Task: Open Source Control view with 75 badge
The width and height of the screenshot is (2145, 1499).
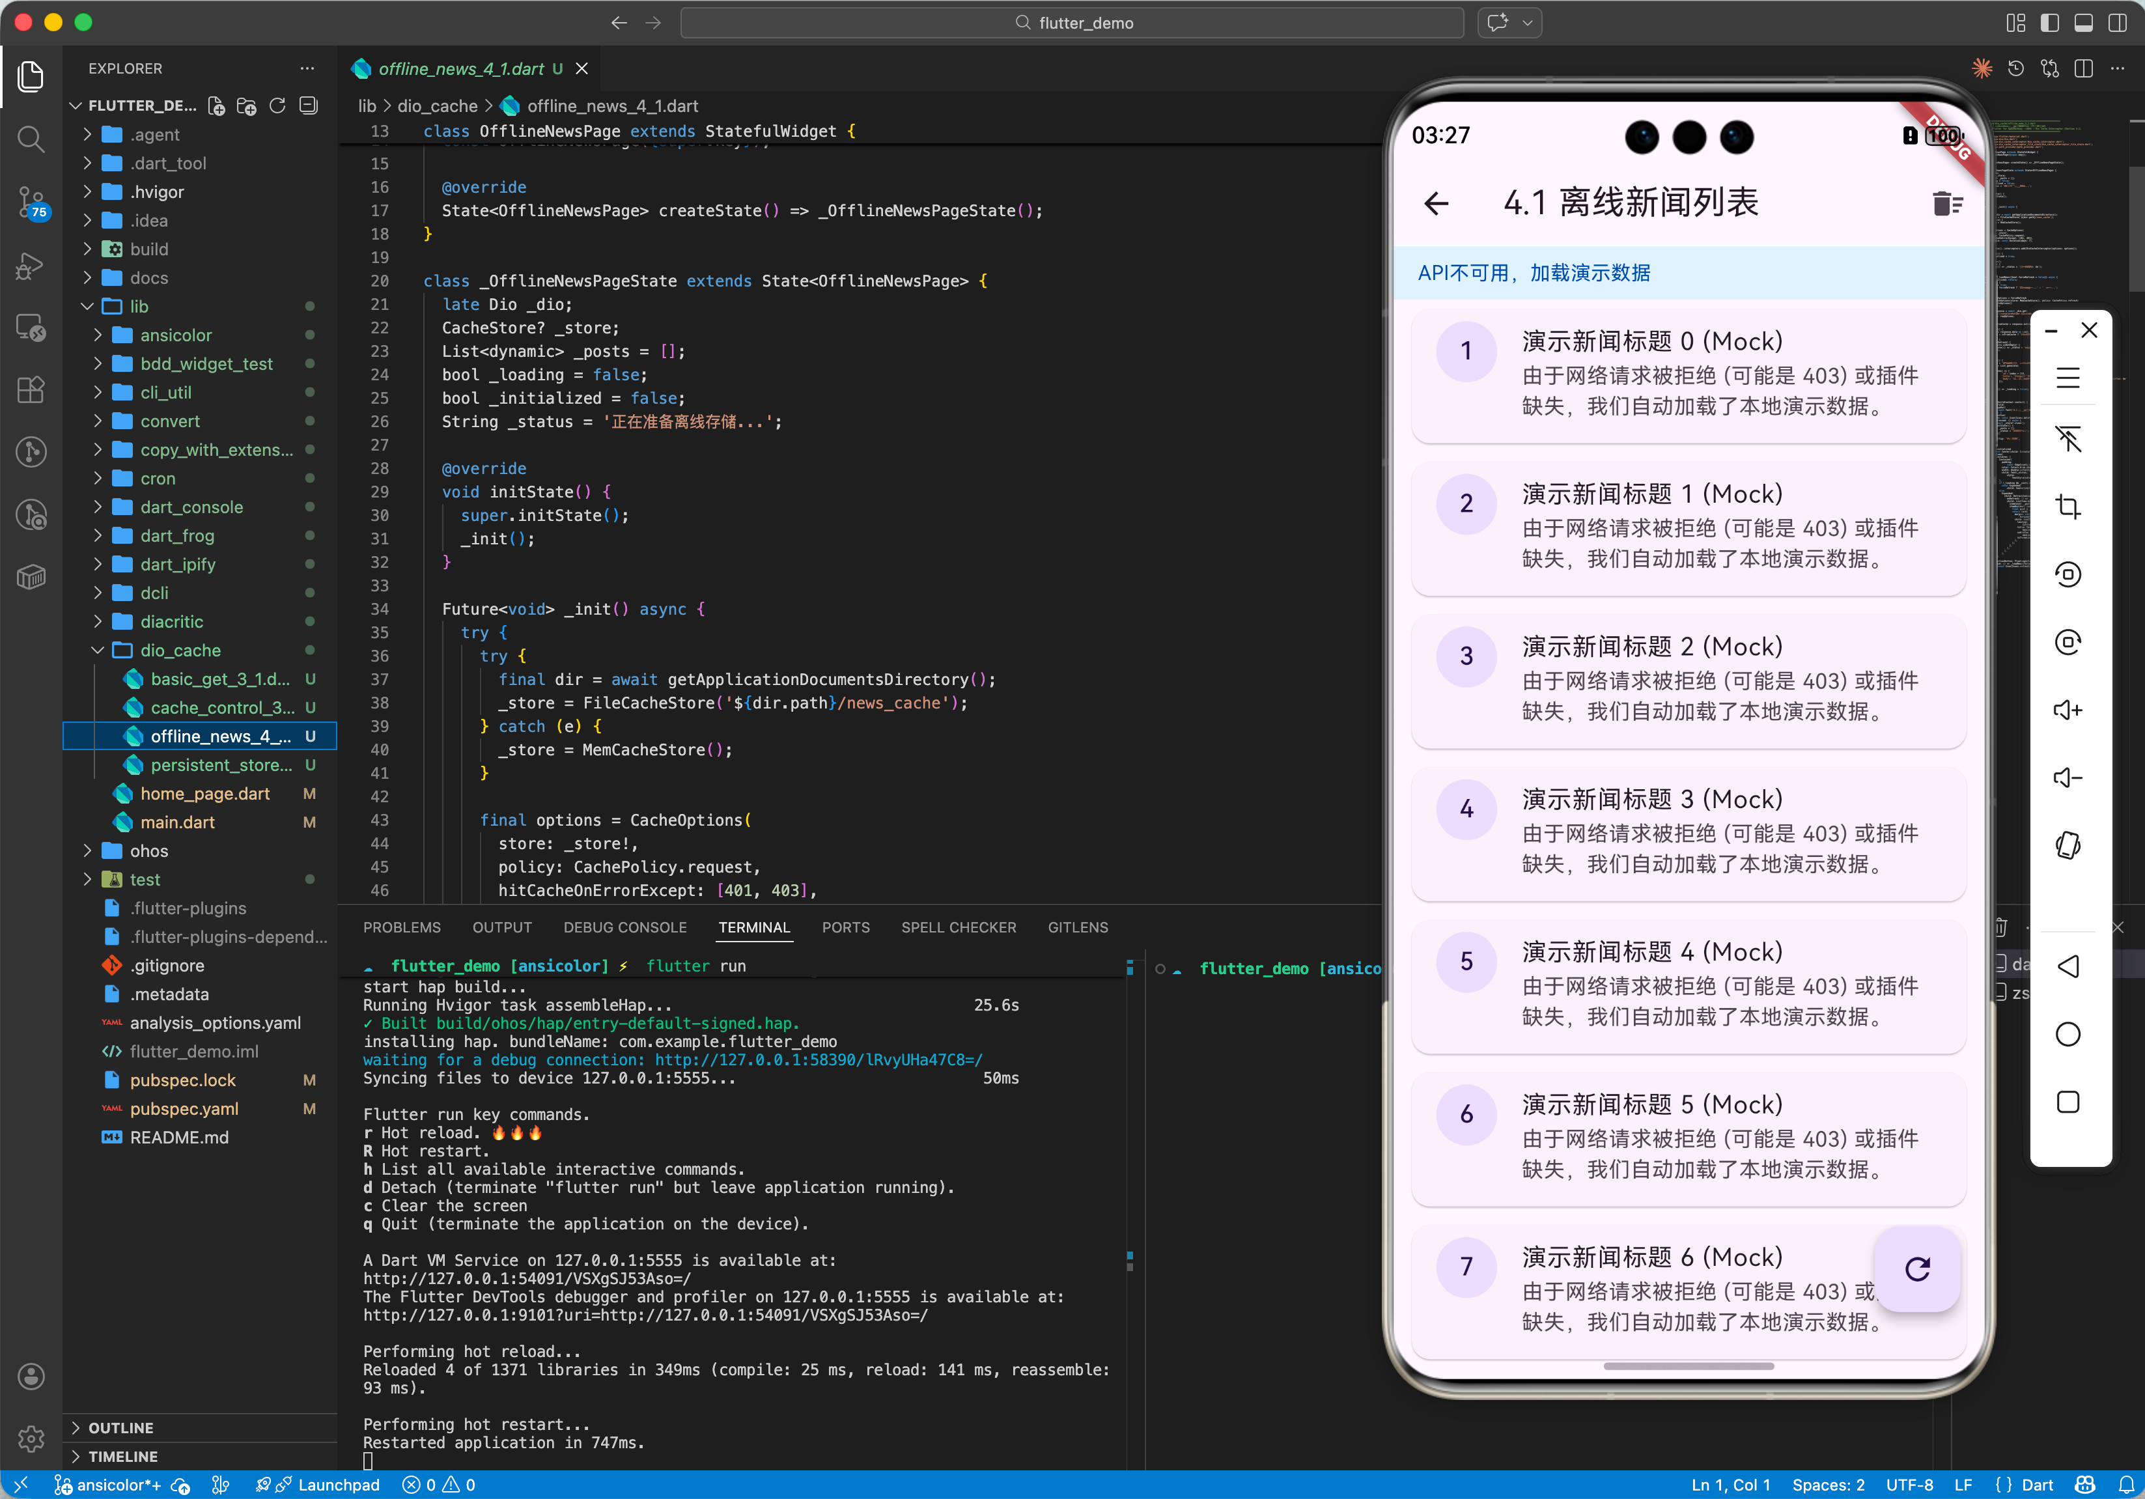Action: pyautogui.click(x=31, y=202)
